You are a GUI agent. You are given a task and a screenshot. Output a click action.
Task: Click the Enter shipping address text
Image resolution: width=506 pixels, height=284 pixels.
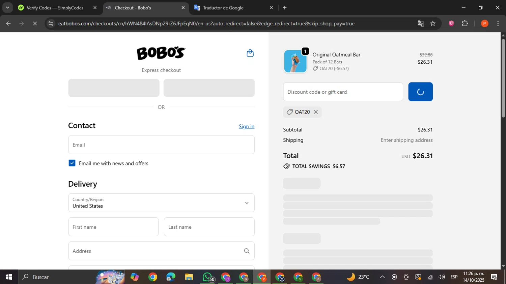(x=406, y=140)
